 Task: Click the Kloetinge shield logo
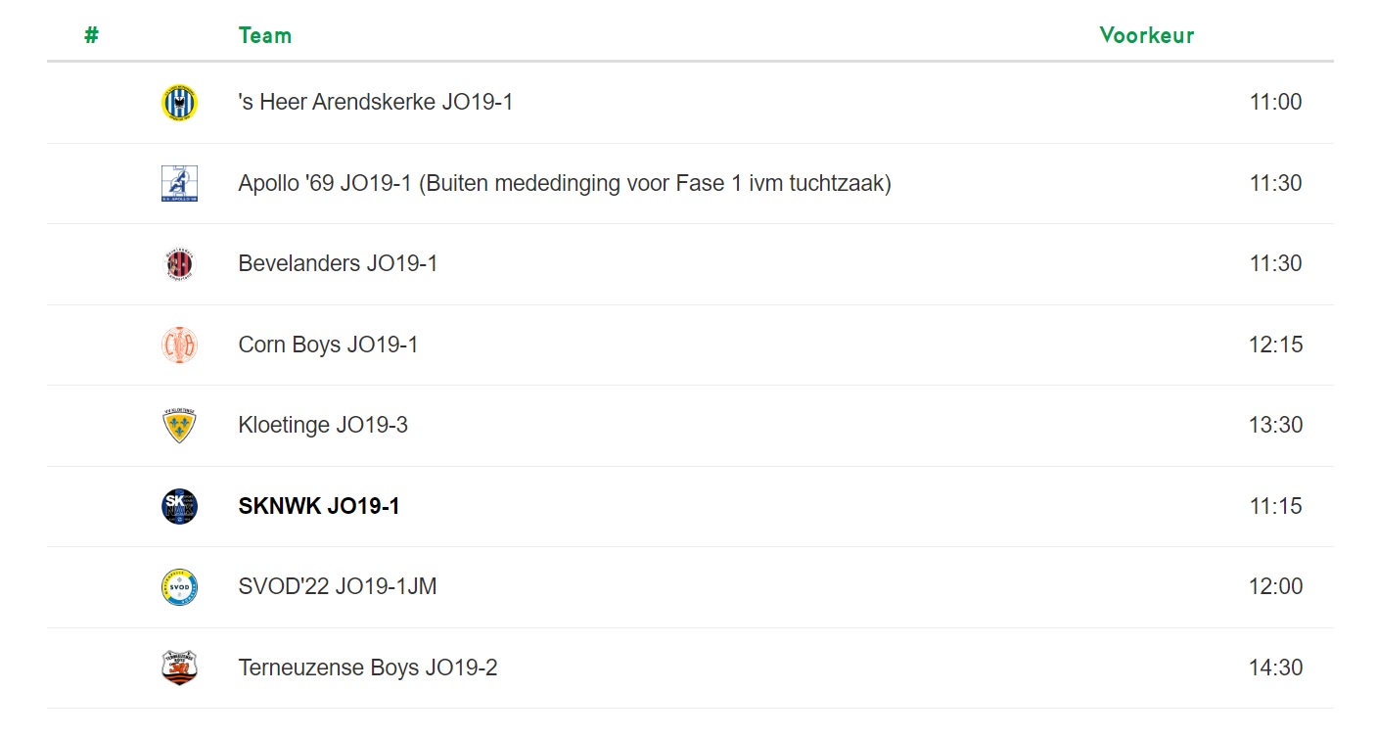click(179, 426)
